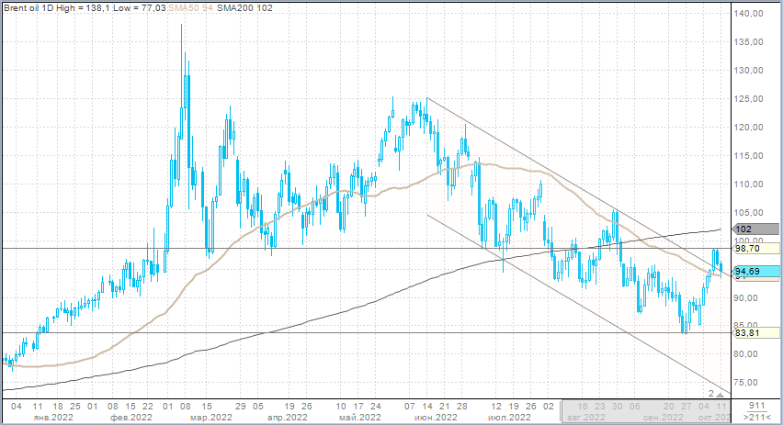783x425 pixels.
Task: Click the 911 bar counter box
Action: (756, 405)
